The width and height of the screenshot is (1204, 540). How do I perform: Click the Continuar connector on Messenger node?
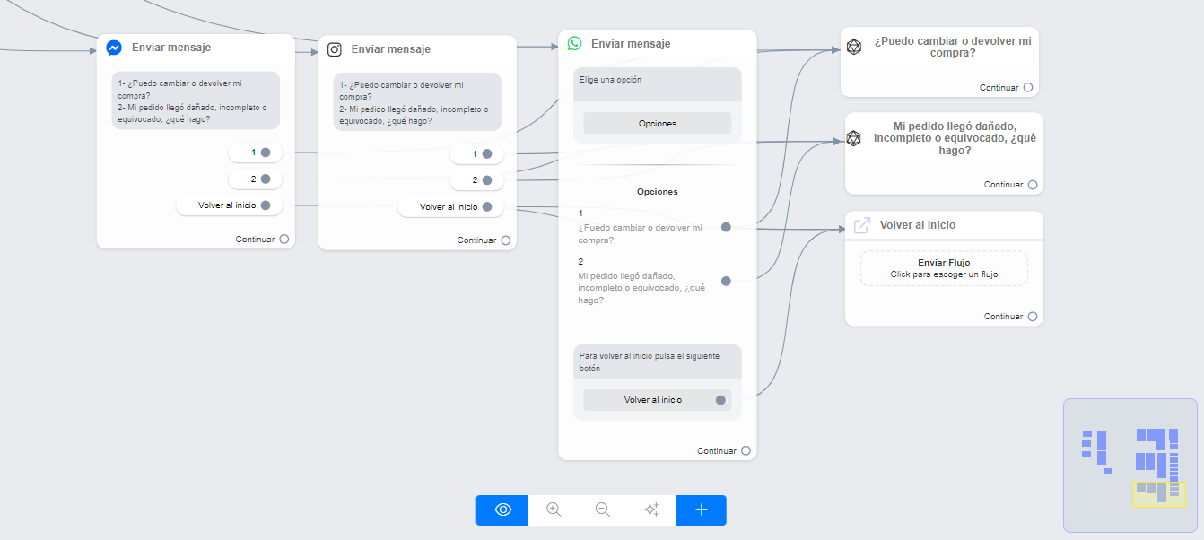pyautogui.click(x=284, y=240)
